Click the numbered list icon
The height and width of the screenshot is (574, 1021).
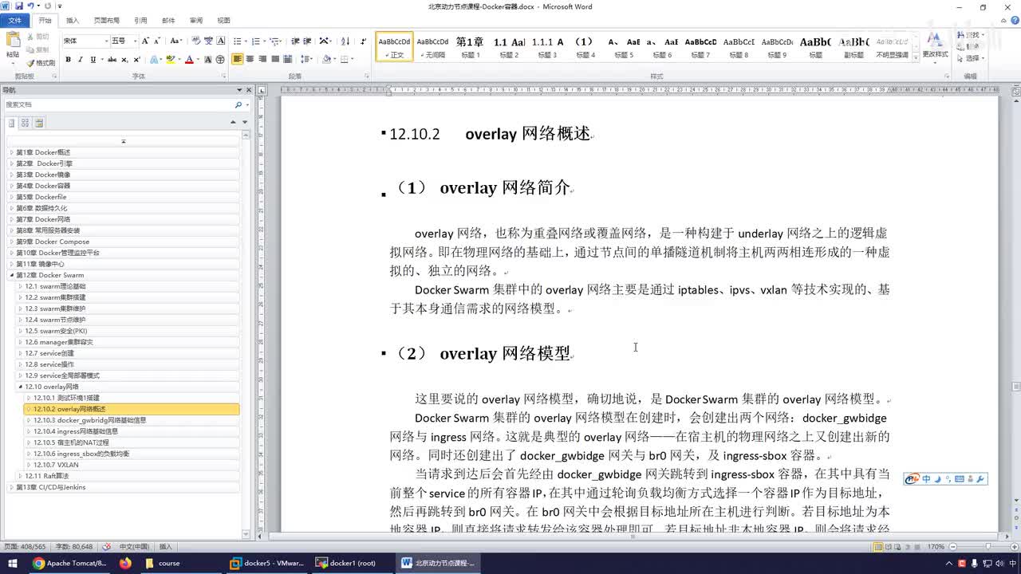point(256,41)
